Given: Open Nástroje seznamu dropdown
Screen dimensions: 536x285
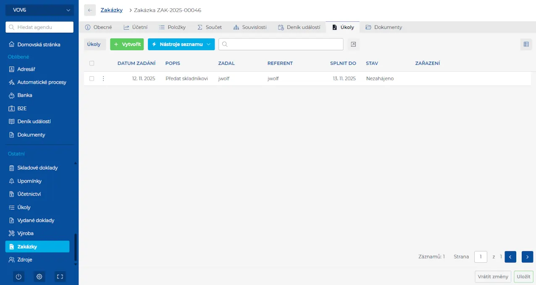Looking at the screenshot, I should pyautogui.click(x=181, y=44).
